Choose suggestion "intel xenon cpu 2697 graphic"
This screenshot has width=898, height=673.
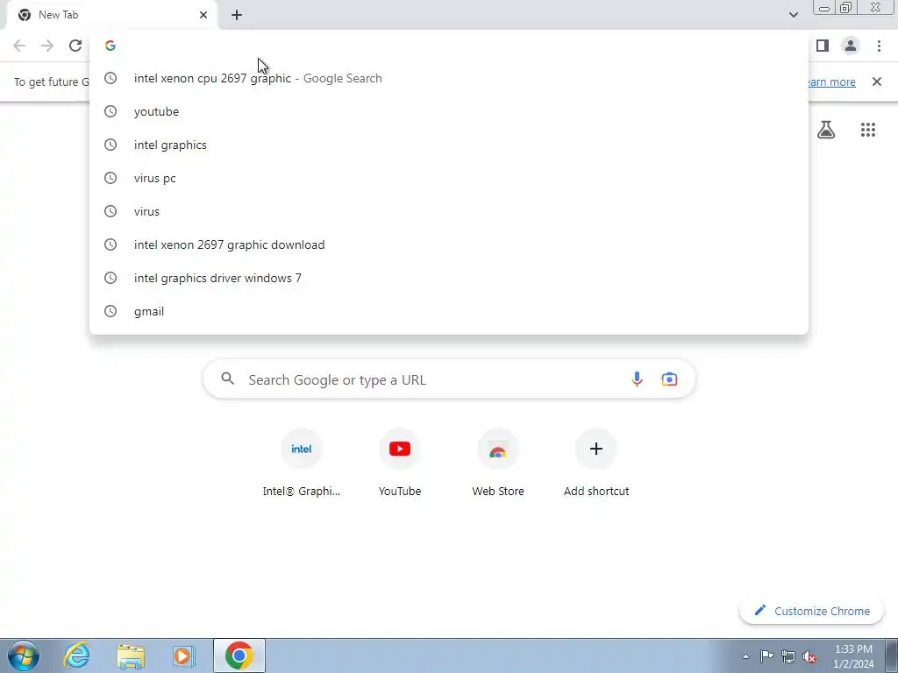click(449, 78)
